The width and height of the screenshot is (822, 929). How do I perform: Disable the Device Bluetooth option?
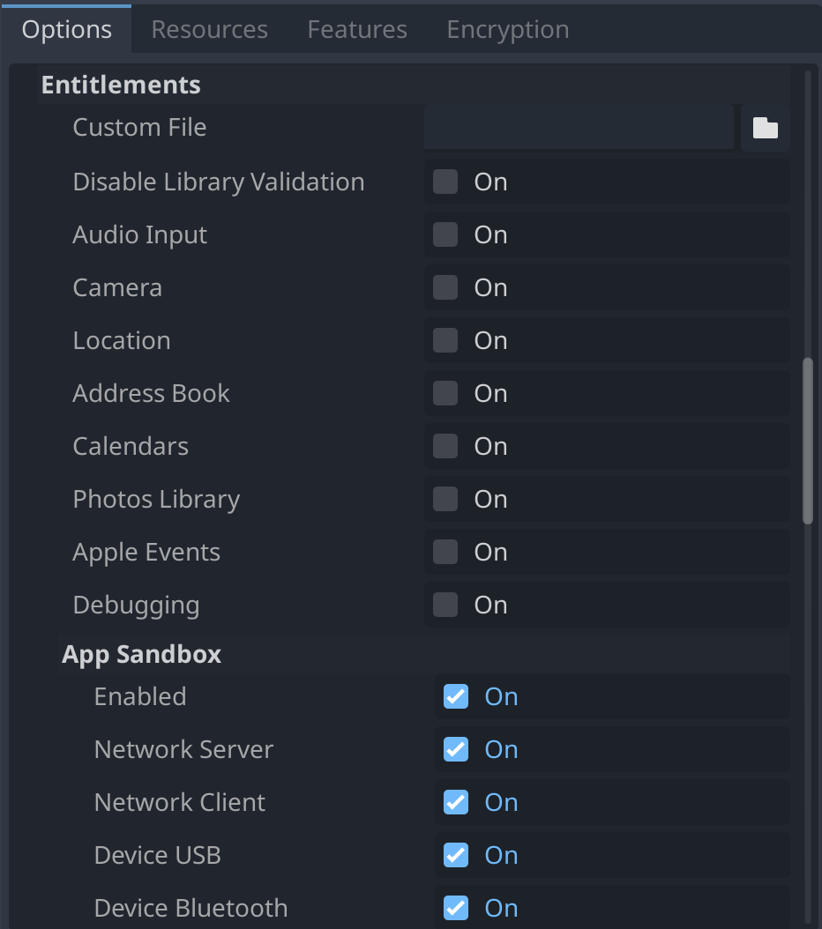coord(456,908)
